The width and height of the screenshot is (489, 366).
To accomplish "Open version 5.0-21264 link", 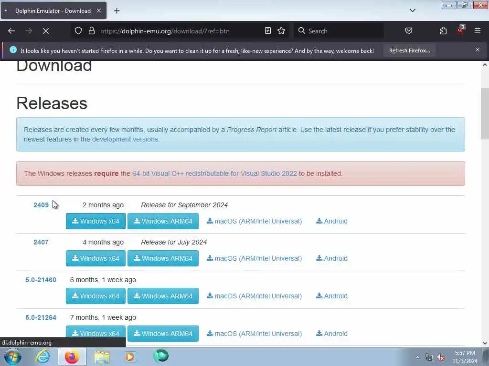I will tap(41, 317).
